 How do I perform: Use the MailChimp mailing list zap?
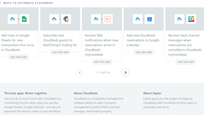60,52
